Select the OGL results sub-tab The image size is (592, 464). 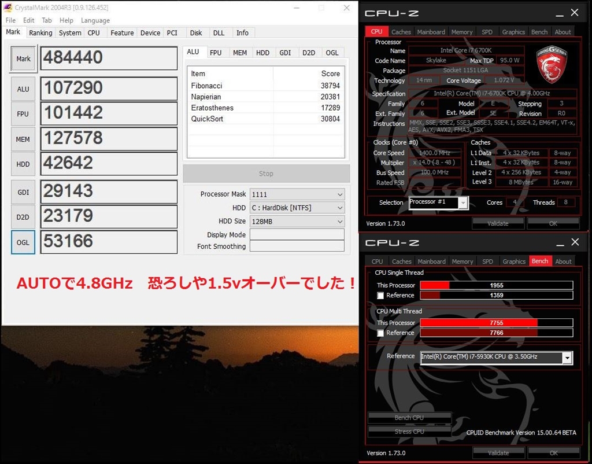click(332, 53)
